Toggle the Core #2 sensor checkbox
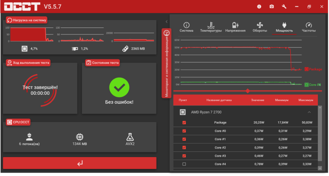329x176 pixels. (184, 147)
